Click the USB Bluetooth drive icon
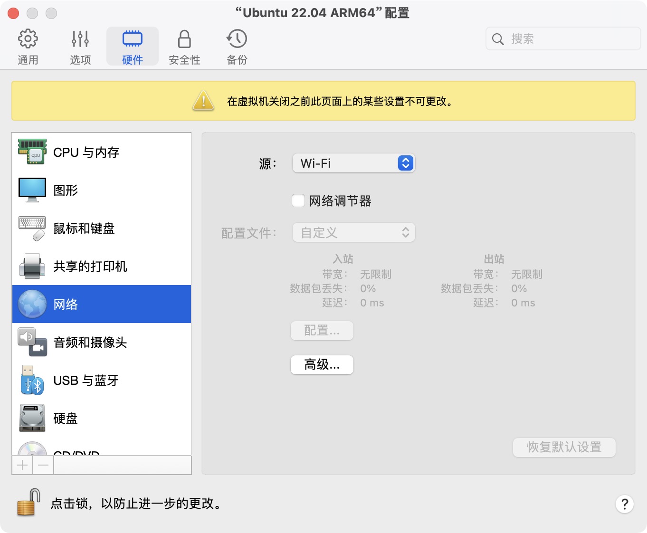 [x=32, y=380]
